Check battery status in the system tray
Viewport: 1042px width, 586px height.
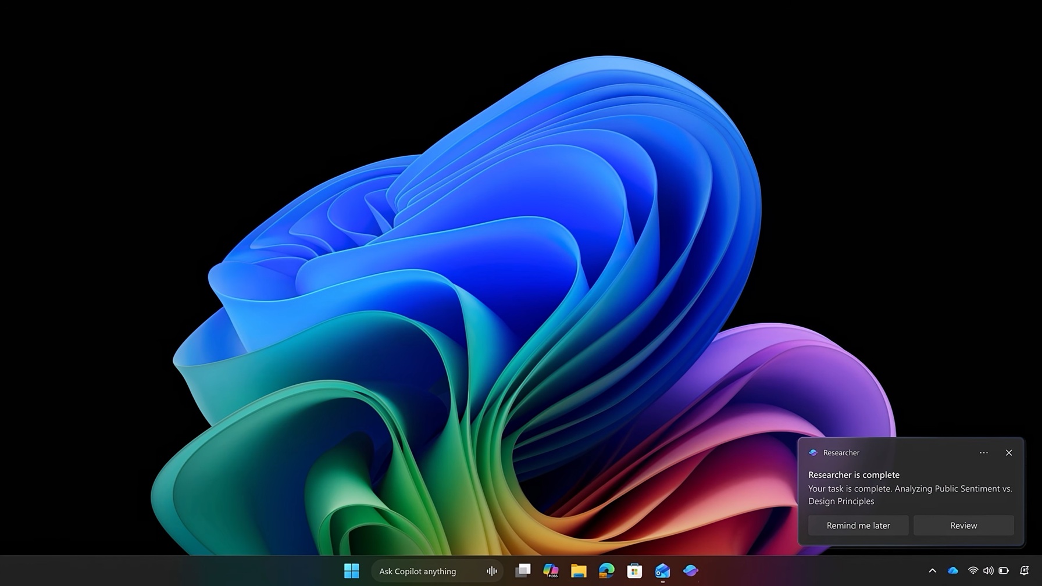click(1004, 571)
